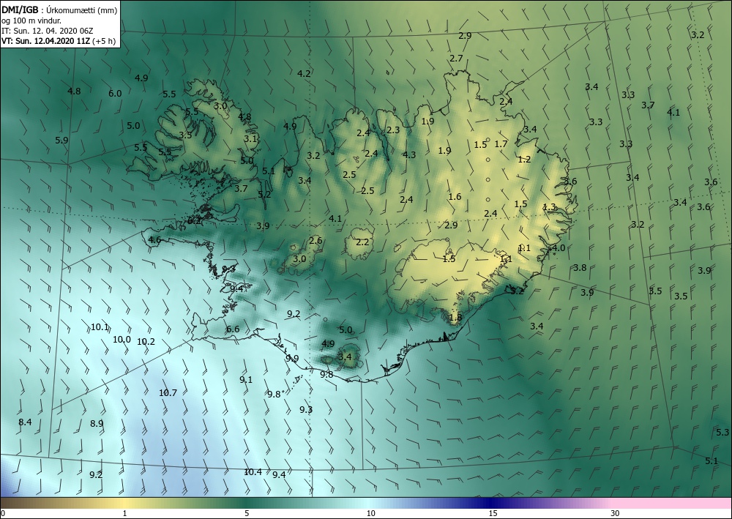732x519 pixels.
Task: Click the 2.2 value label
Action: click(x=362, y=242)
